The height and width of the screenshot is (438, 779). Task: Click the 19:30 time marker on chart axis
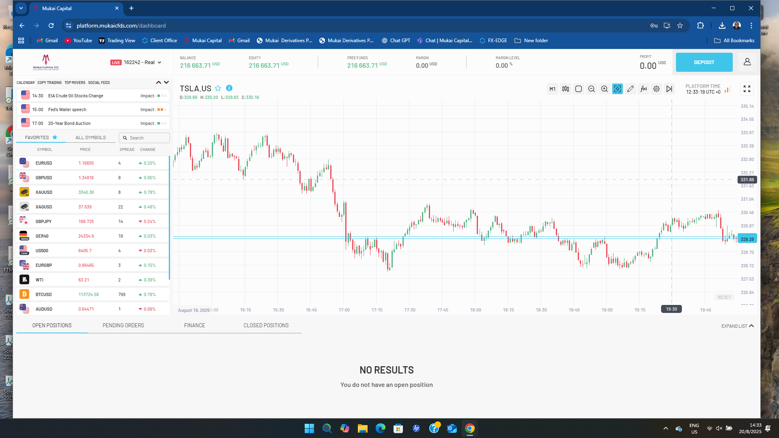[x=671, y=309]
